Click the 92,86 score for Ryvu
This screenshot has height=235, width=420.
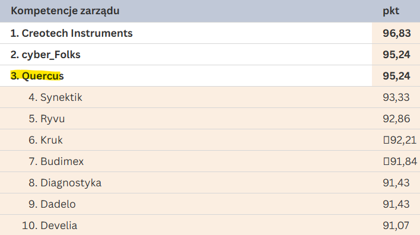point(396,119)
